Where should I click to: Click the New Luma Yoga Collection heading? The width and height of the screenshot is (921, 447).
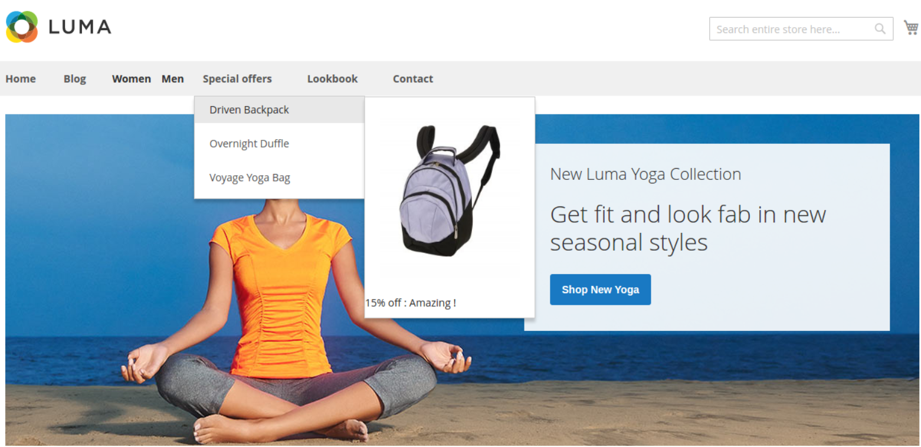point(645,174)
